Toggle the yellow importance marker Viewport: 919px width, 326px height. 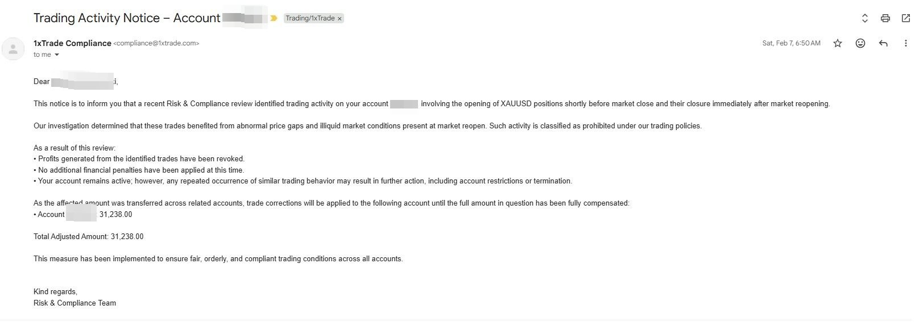(x=274, y=18)
